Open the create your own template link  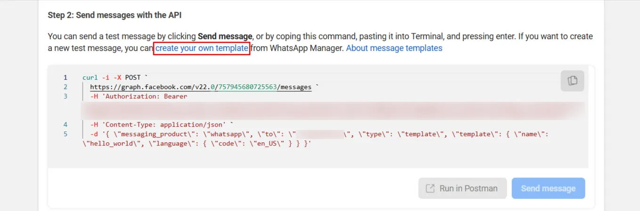(202, 48)
